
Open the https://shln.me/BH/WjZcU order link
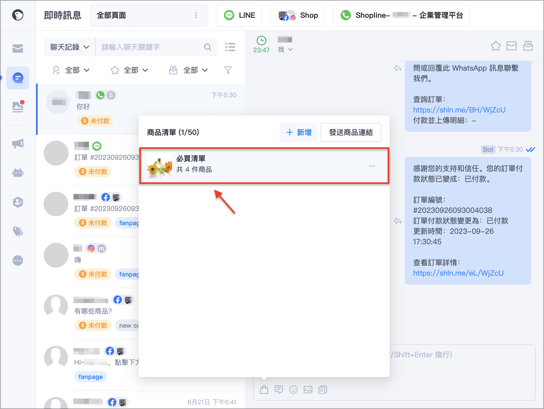(459, 110)
